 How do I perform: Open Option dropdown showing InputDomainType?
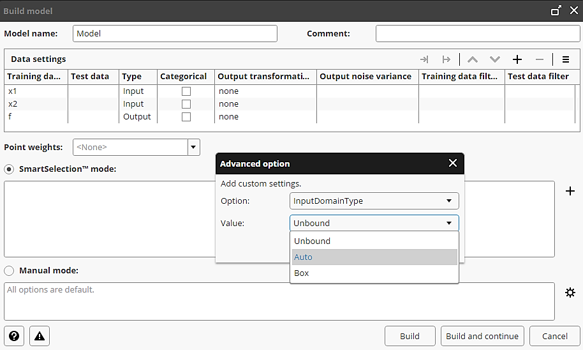374,201
